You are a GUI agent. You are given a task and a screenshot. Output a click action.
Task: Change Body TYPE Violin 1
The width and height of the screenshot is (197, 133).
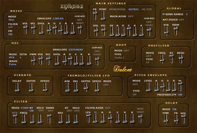click(x=119, y=58)
